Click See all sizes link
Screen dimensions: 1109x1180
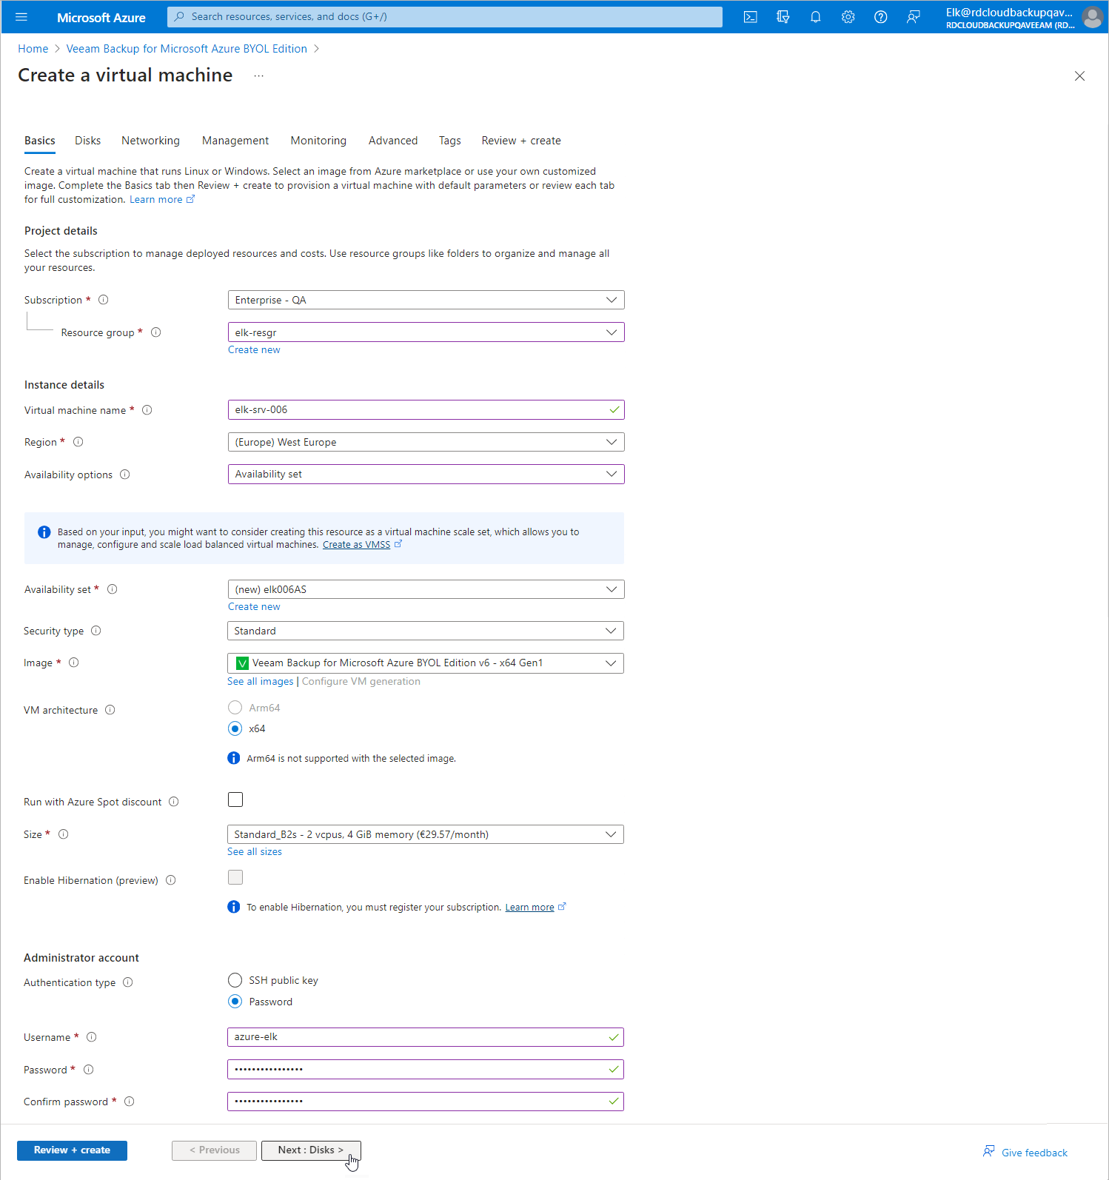click(x=255, y=852)
